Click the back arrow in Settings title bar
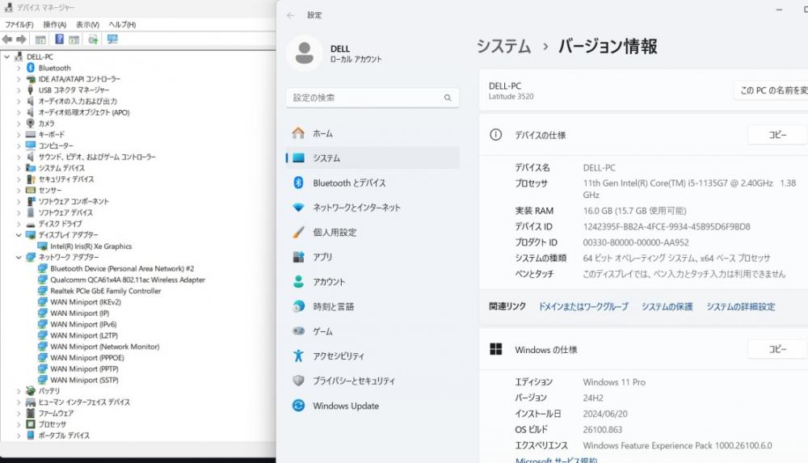Image resolution: width=808 pixels, height=463 pixels. point(291,15)
